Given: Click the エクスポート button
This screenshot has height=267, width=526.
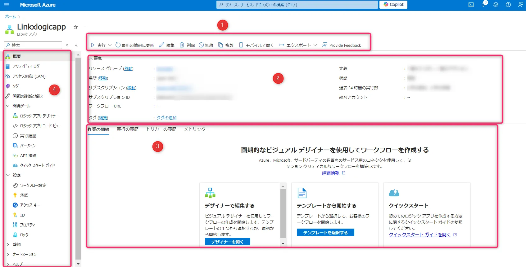Looking at the screenshot, I should click(295, 45).
